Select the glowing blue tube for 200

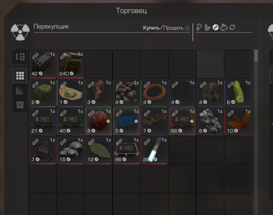pos(154,150)
